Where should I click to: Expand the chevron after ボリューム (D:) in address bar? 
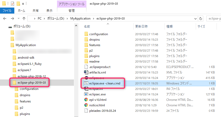pyautogui.click(x=67, y=19)
